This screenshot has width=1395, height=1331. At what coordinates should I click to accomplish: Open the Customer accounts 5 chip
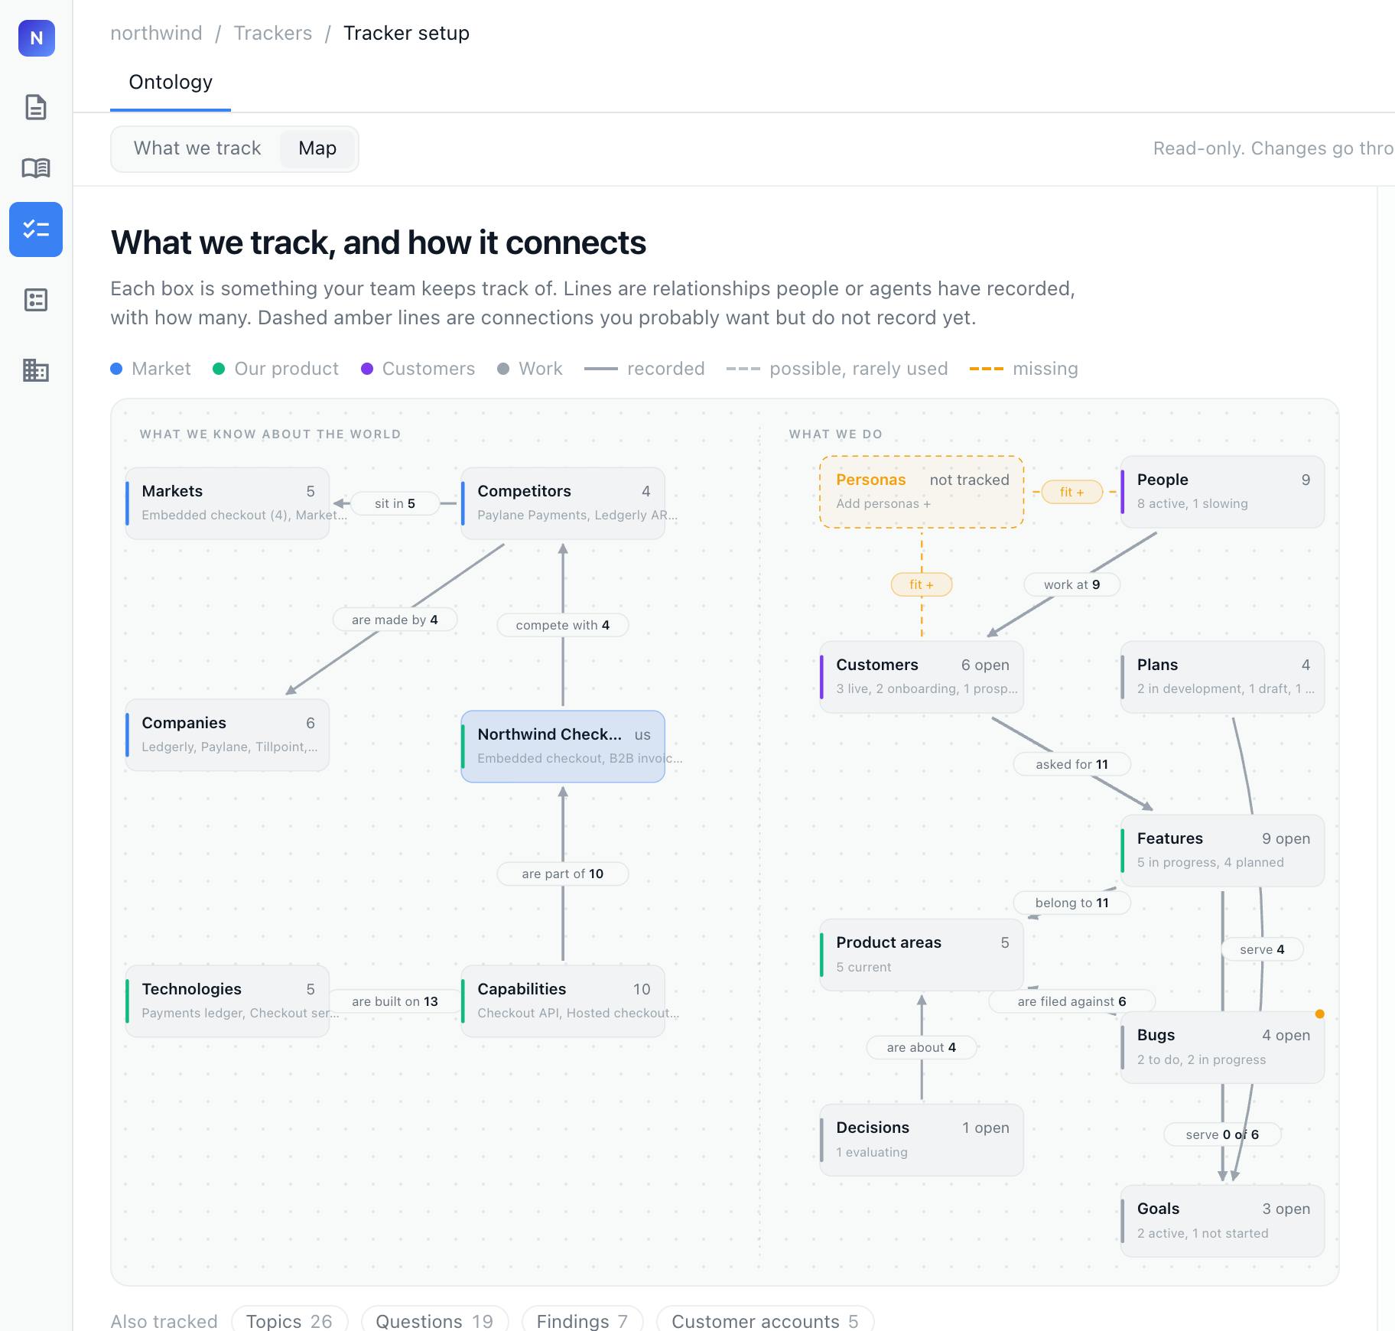[765, 1321]
